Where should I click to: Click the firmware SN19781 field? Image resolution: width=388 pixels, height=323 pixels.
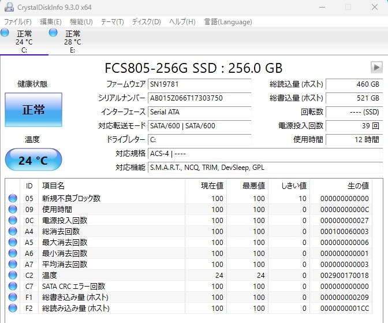click(x=199, y=84)
